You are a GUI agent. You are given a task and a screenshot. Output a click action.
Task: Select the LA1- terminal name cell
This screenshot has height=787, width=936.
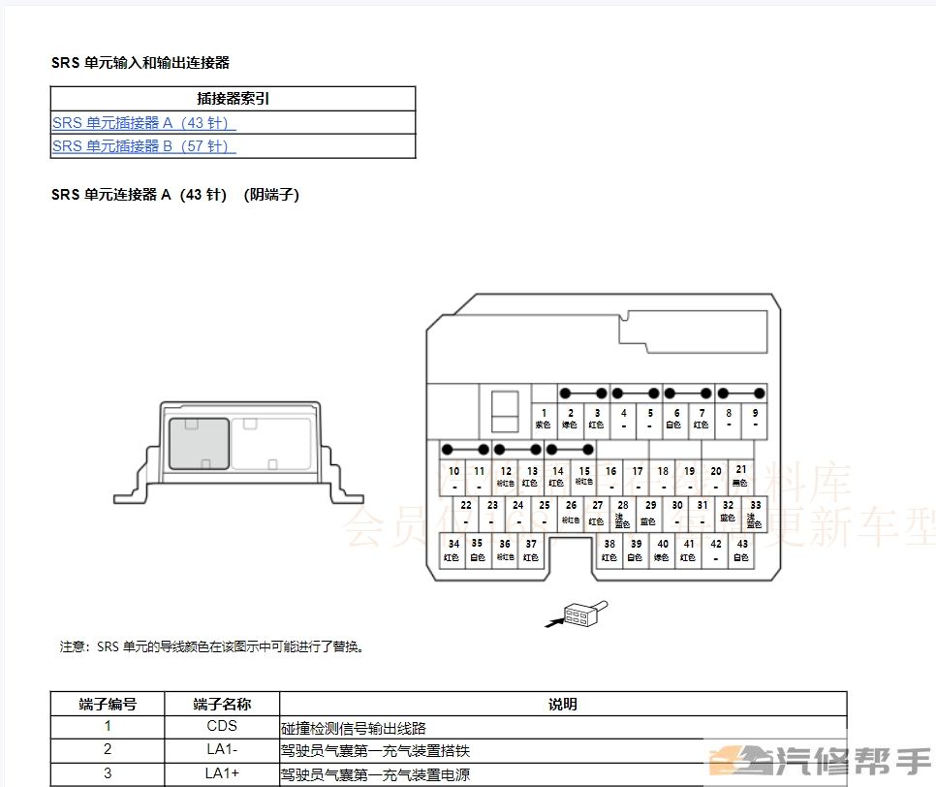(222, 750)
